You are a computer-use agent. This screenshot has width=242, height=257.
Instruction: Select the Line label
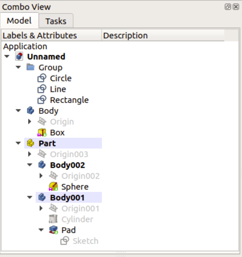[58, 89]
